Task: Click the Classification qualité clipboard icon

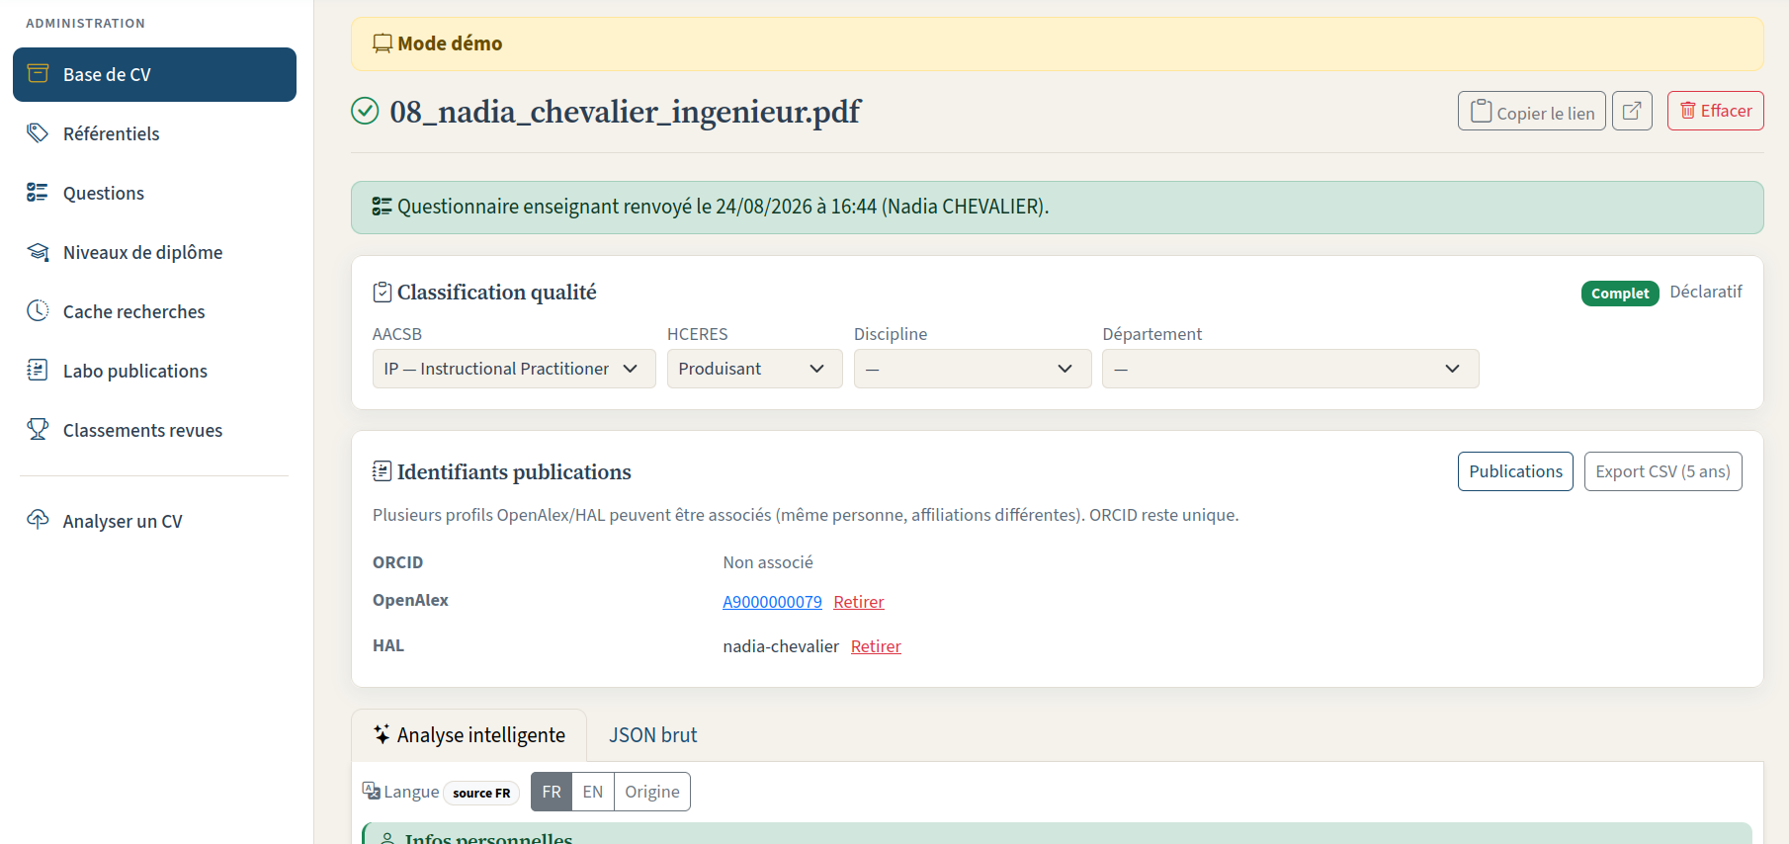Action: point(383,293)
